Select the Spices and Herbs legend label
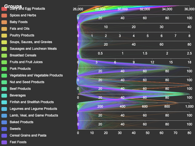This screenshot has width=195, height=146. [23, 15]
